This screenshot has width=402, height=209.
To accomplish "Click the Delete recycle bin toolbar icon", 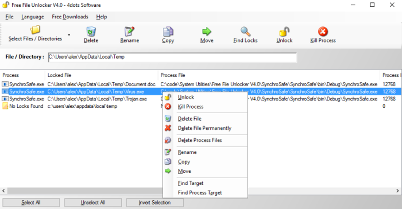I will pyautogui.click(x=91, y=32).
